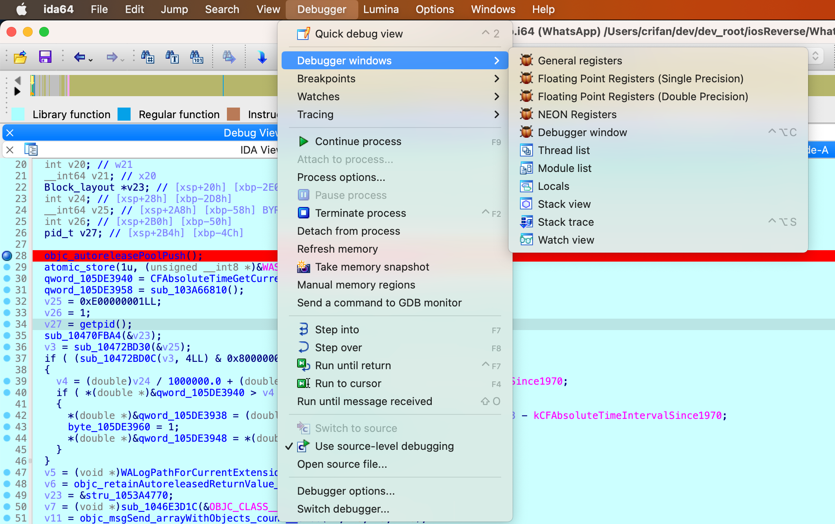Select Refresh memory
Image resolution: width=835 pixels, height=524 pixels.
pos(395,249)
